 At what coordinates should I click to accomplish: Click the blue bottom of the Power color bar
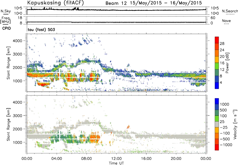point(217,85)
